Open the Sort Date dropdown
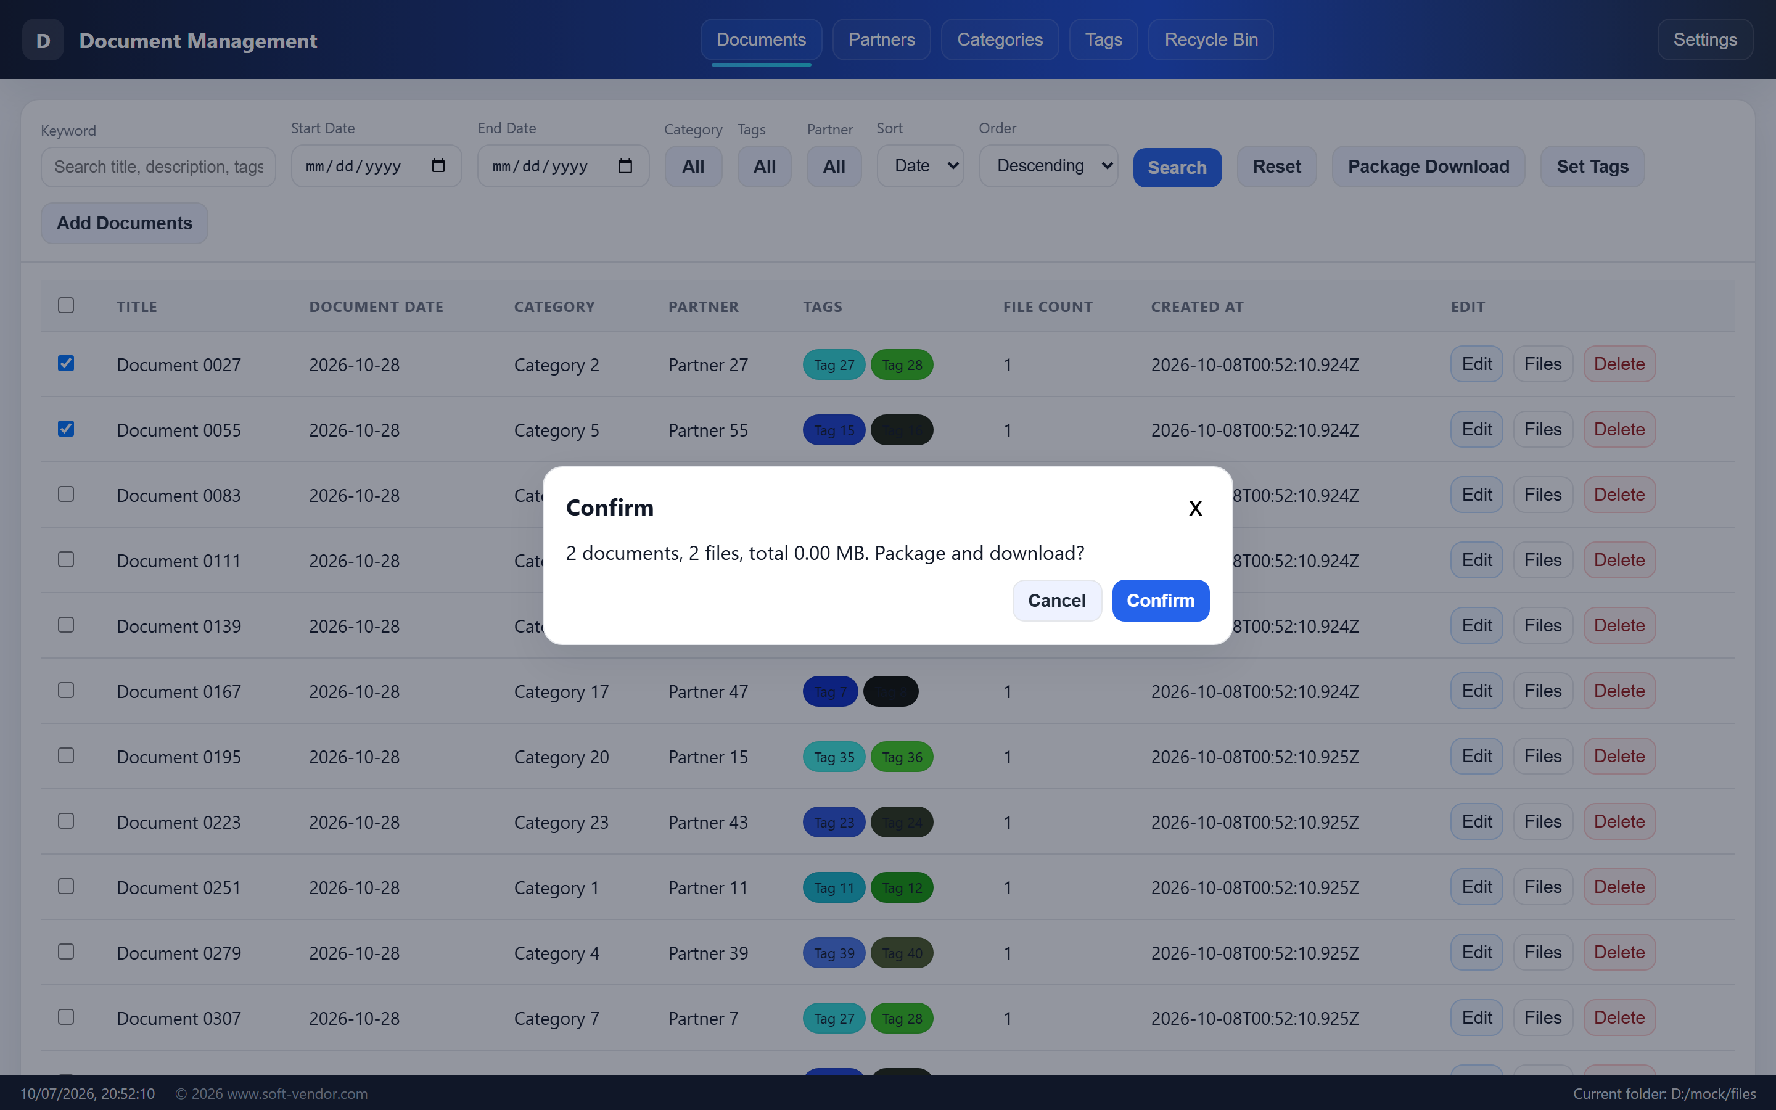 pyautogui.click(x=920, y=166)
